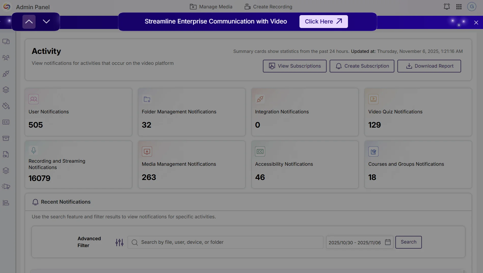Open the date range picker calendar

pos(387,242)
